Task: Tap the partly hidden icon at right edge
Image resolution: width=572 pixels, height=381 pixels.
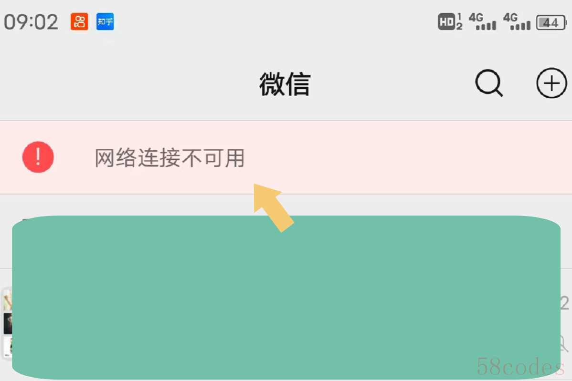Action: (x=565, y=343)
